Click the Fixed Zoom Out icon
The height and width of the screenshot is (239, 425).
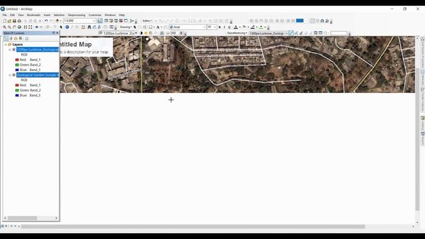point(30,27)
